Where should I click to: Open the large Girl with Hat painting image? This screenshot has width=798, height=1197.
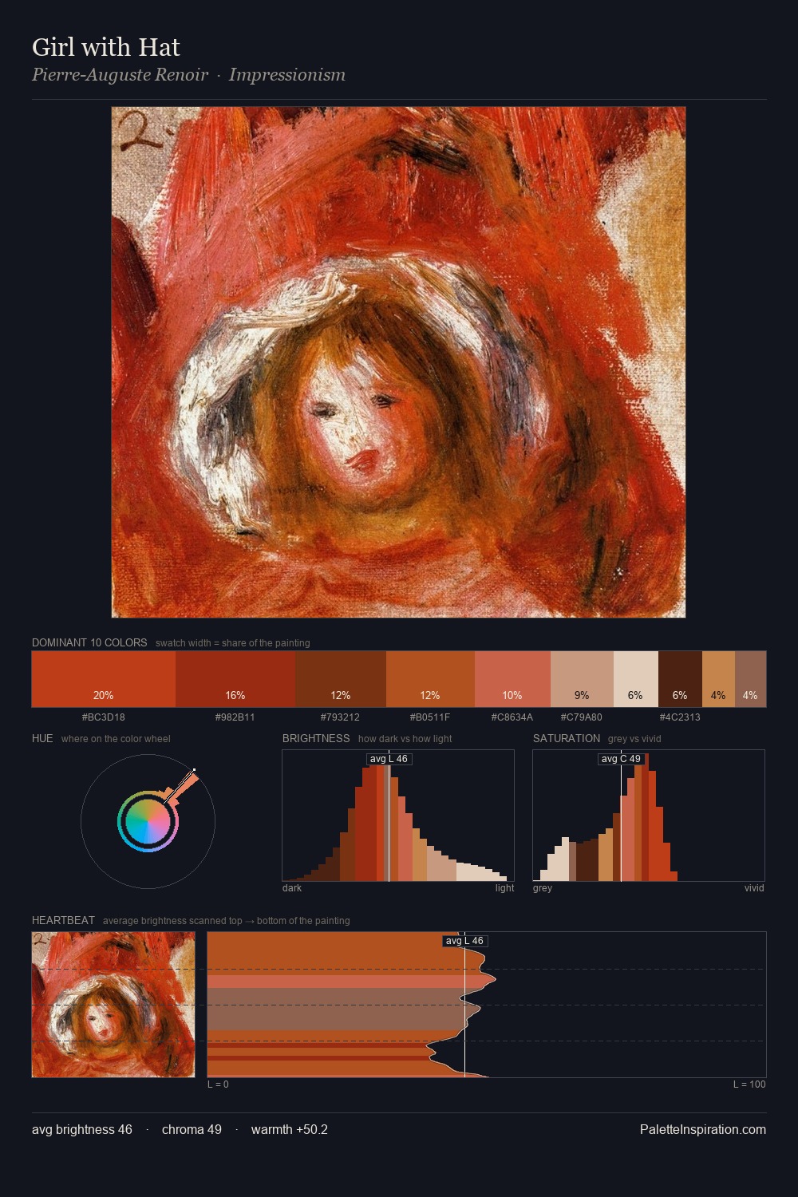398,362
